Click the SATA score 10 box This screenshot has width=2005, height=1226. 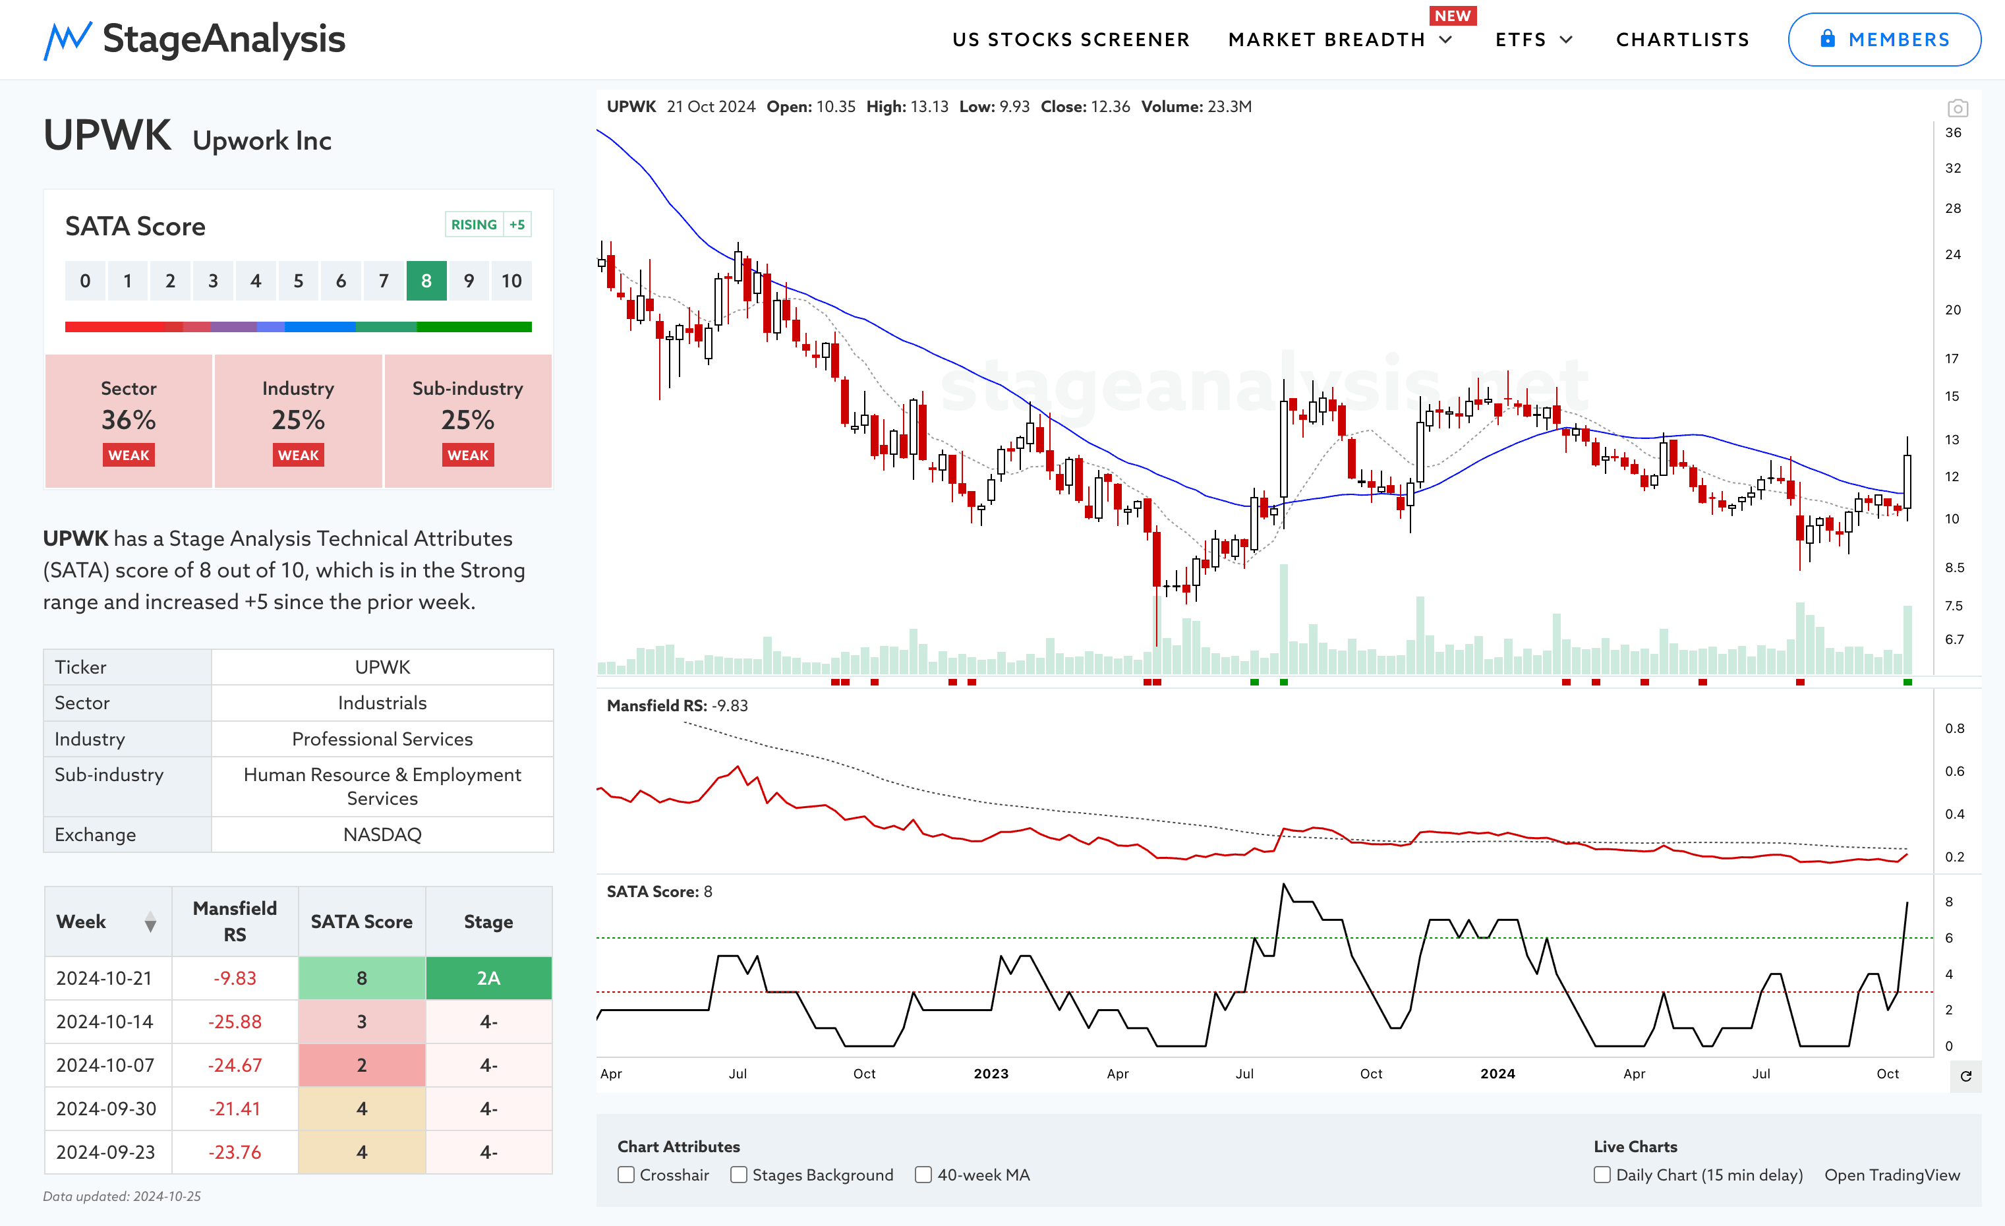[x=511, y=281]
